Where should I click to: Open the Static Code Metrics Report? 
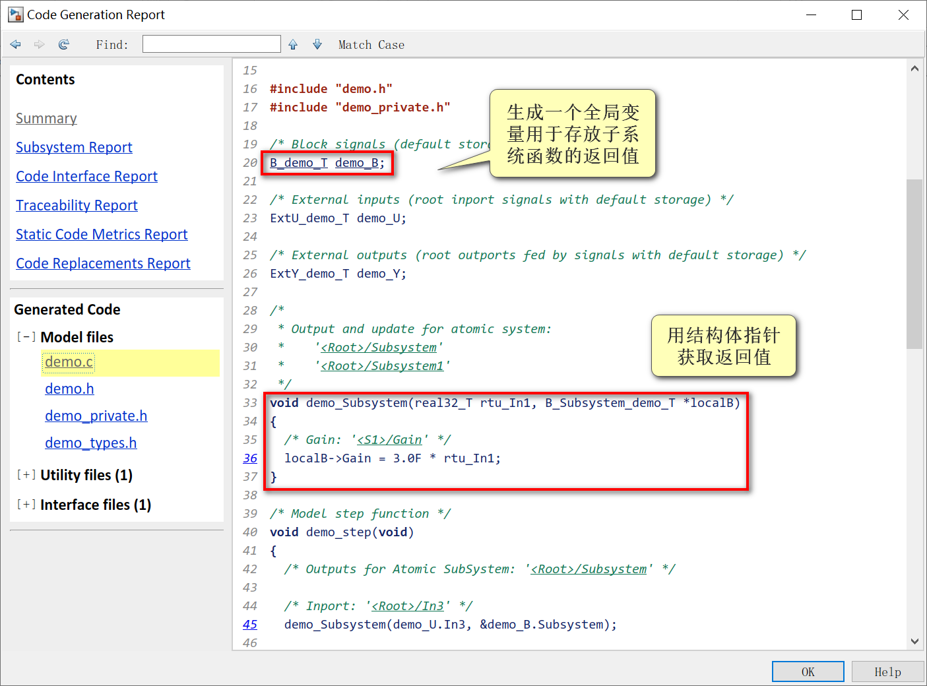click(102, 235)
